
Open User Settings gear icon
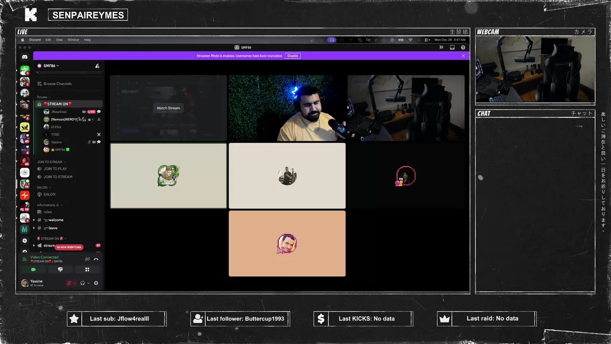[x=96, y=283]
